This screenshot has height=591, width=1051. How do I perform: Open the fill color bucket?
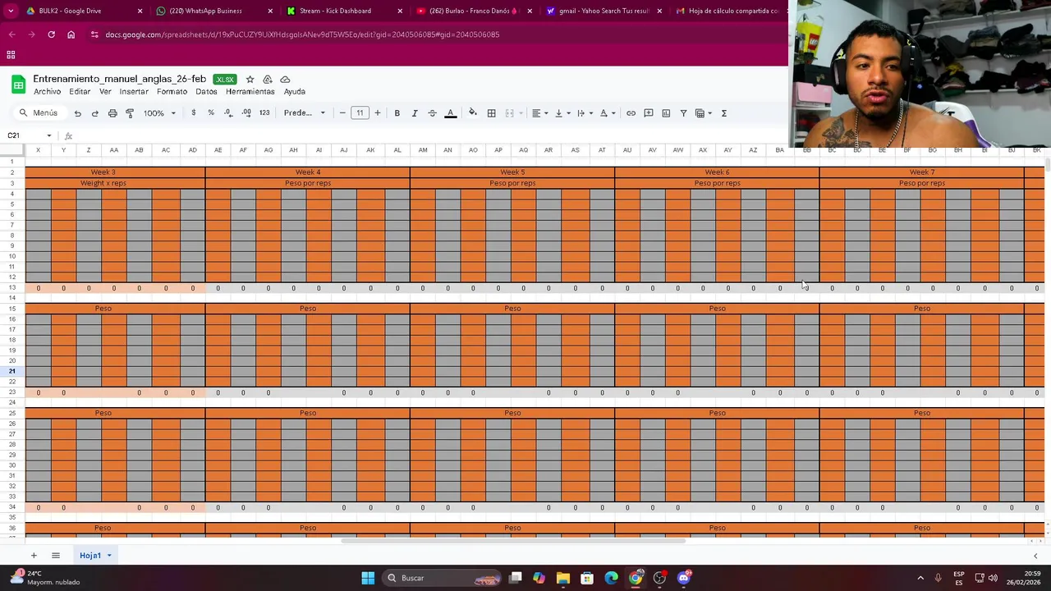coord(472,113)
